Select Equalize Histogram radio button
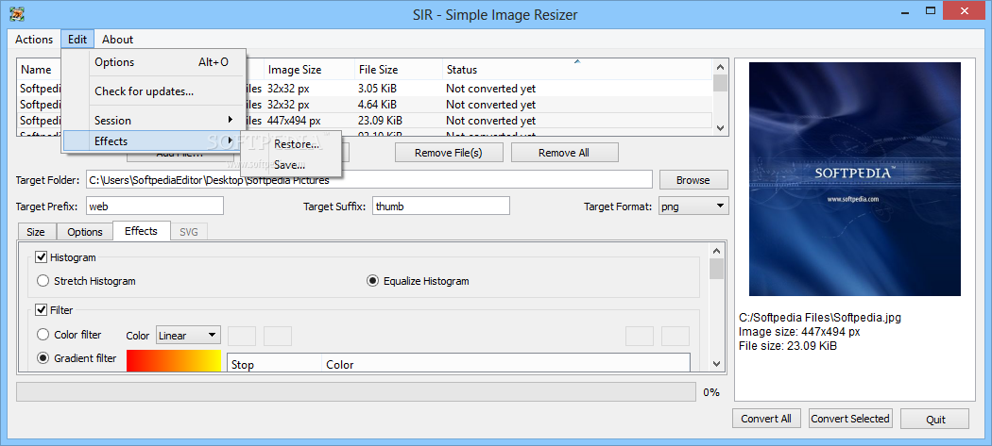992x446 pixels. pos(372,280)
